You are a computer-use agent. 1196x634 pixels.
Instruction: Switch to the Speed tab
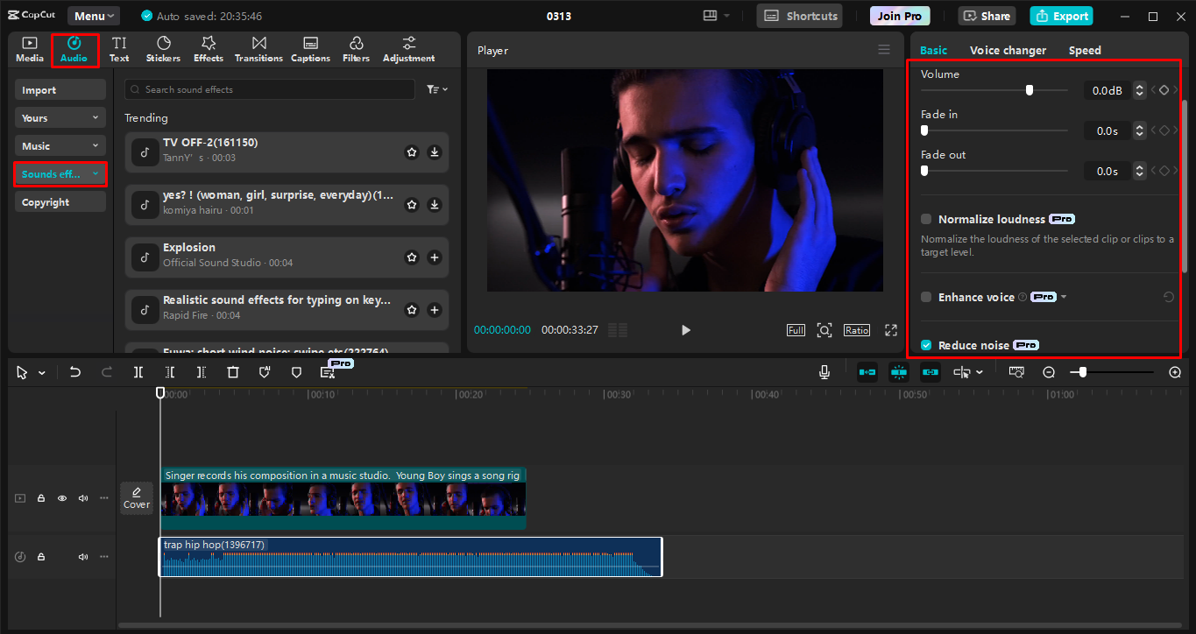coord(1084,50)
